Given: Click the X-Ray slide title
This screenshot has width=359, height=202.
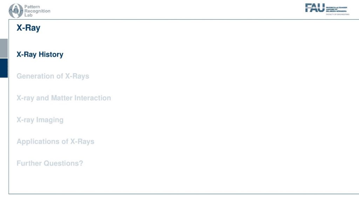Looking at the screenshot, I should coord(28,28).
